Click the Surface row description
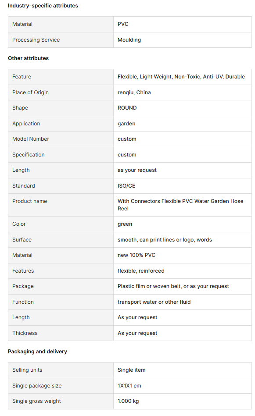 165,240
